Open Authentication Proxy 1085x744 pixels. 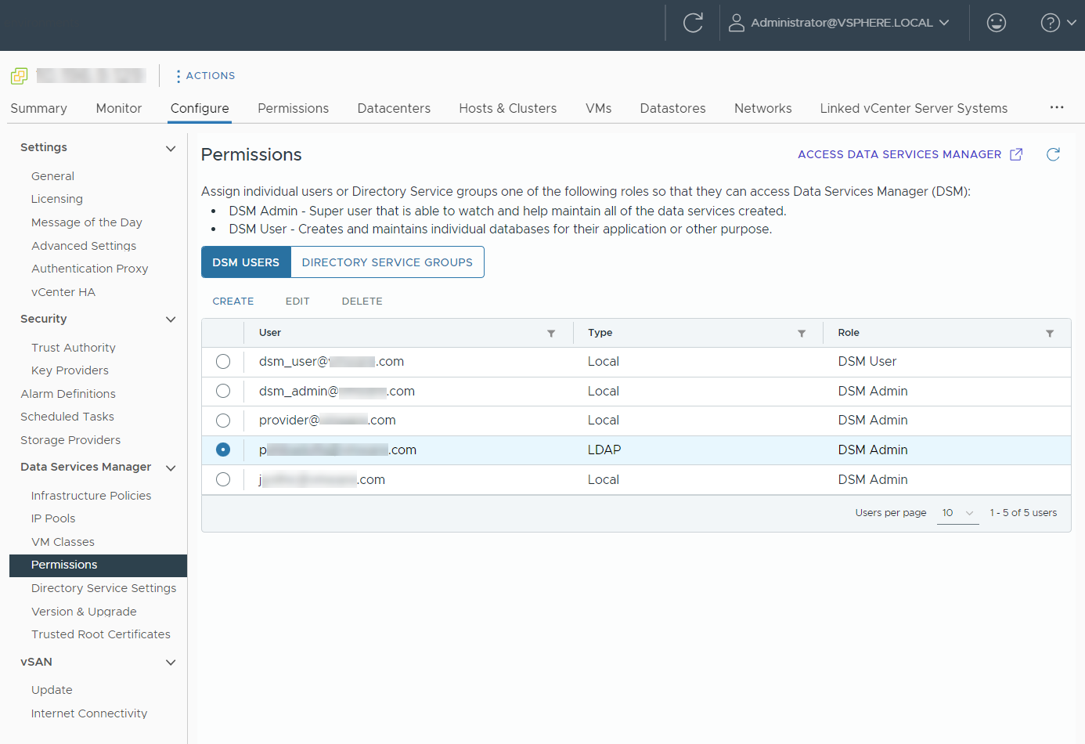pos(90,269)
